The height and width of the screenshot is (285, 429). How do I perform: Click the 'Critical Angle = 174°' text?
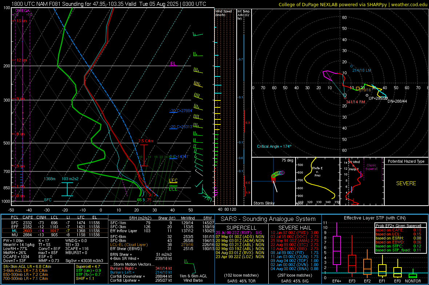click(274, 146)
